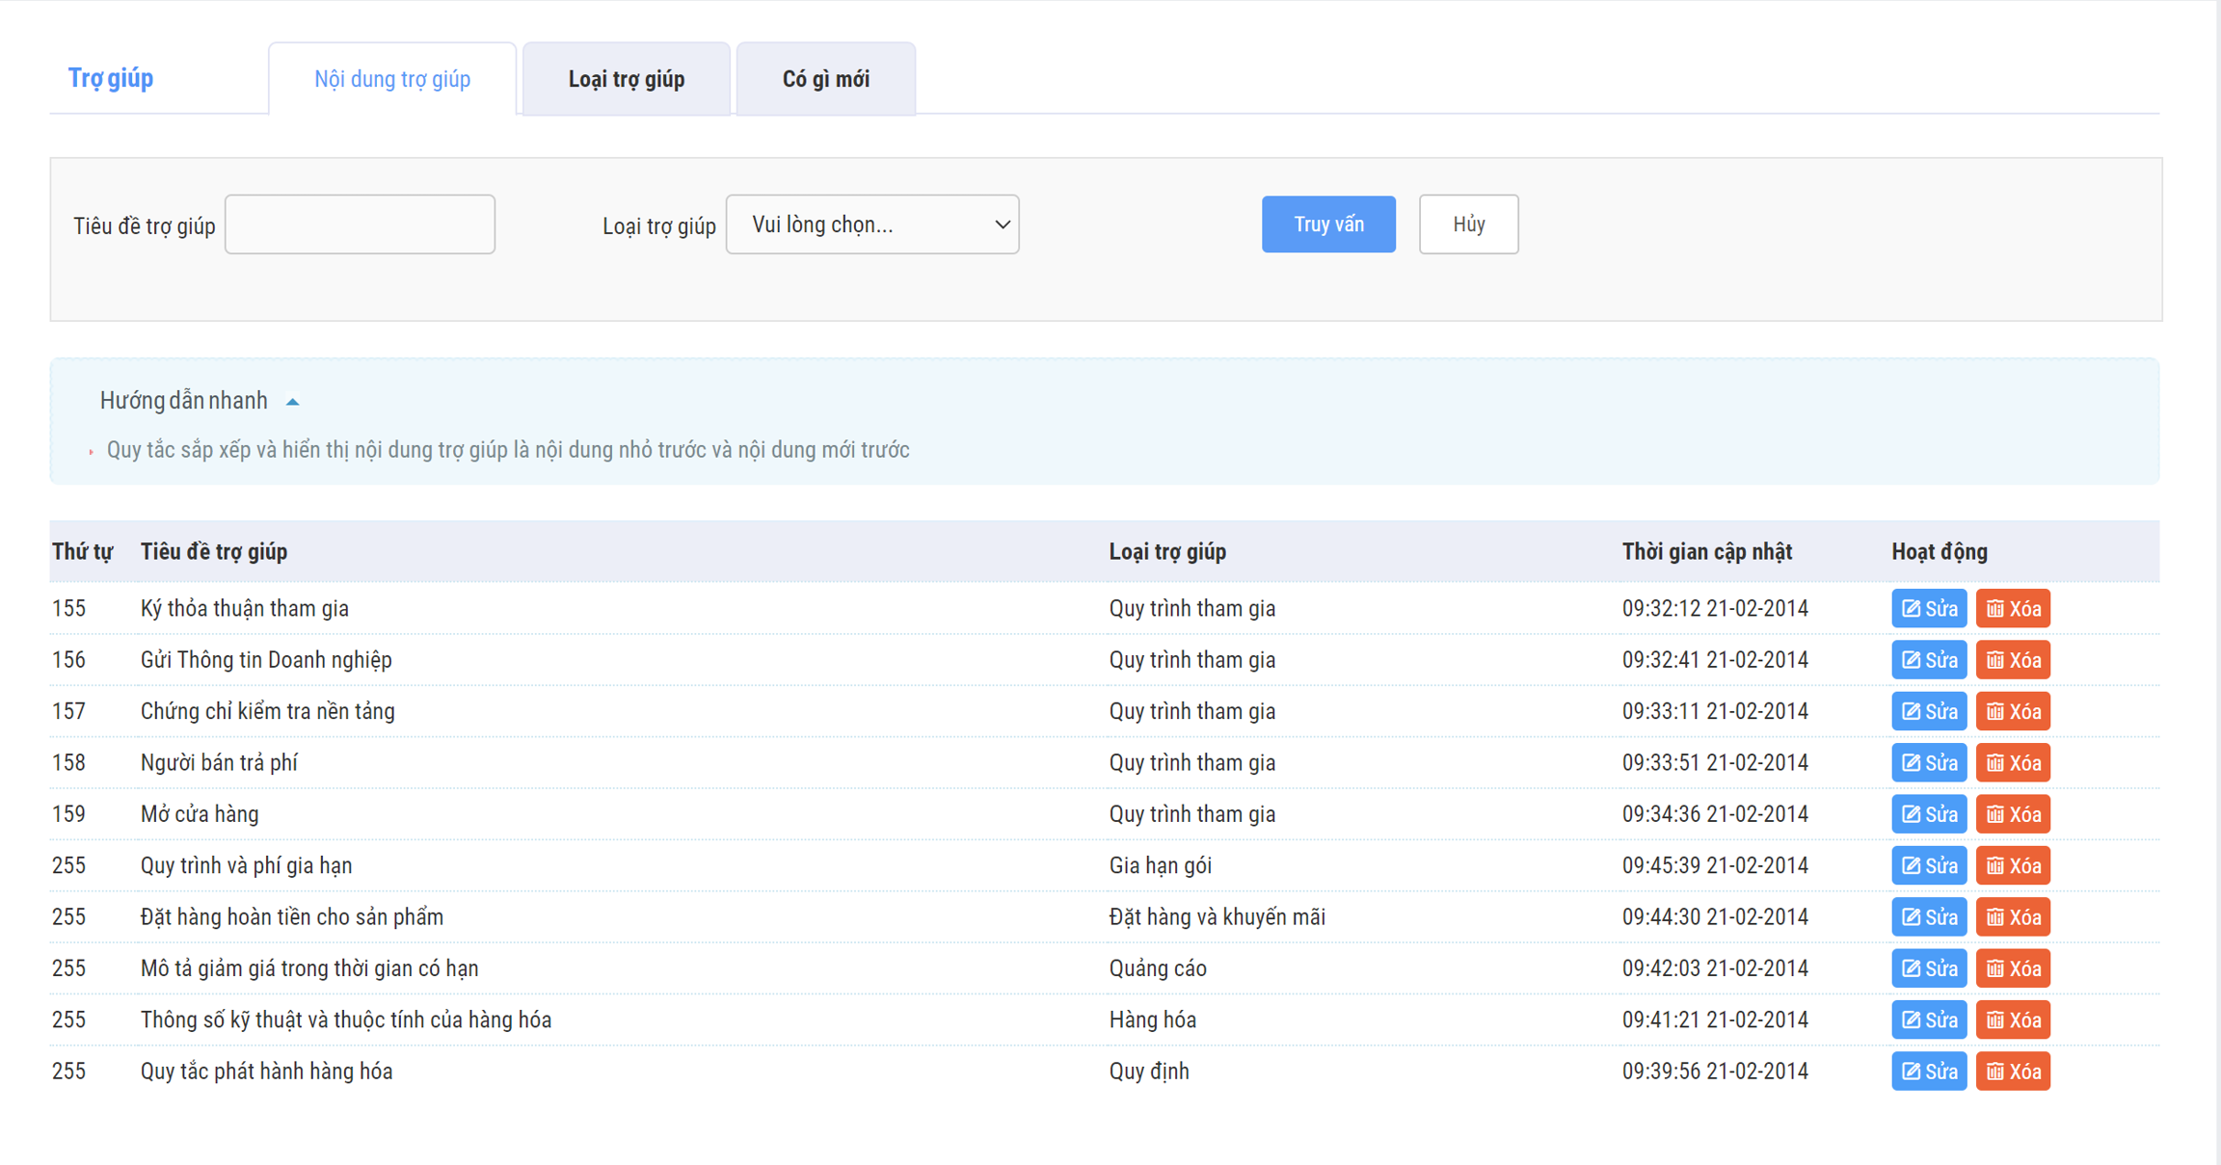This screenshot has height=1165, width=2221.
Task: Open the Có gì mới tab
Action: (x=825, y=79)
